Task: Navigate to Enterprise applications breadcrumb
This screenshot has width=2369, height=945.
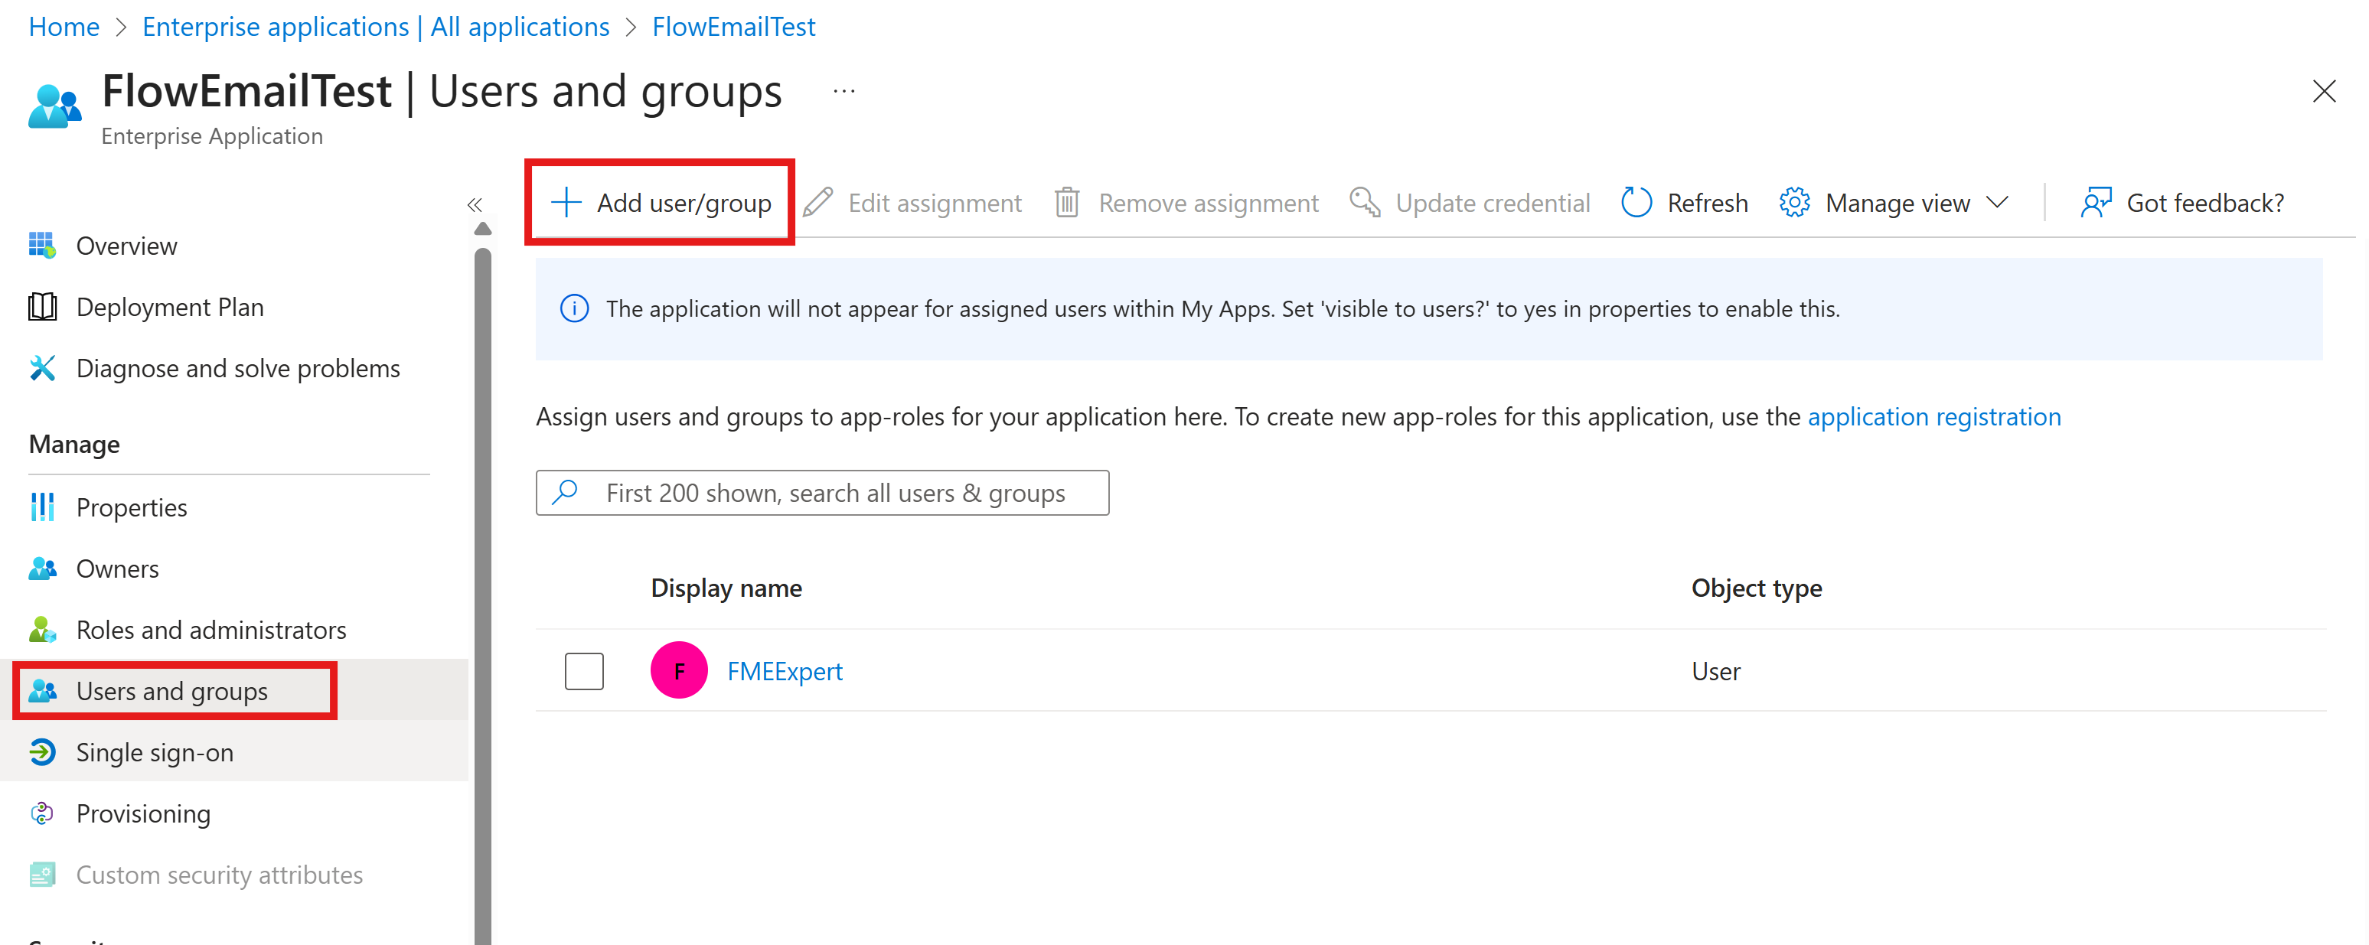Action: 375,26
